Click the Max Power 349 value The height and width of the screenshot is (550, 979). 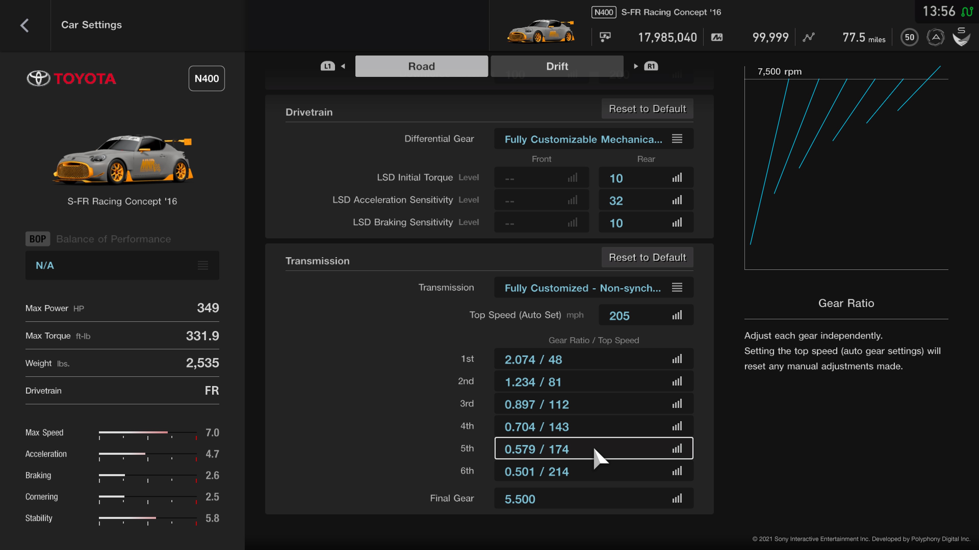coord(208,308)
